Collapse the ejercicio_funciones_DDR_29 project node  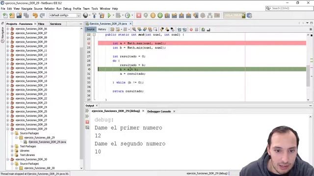click(8, 129)
